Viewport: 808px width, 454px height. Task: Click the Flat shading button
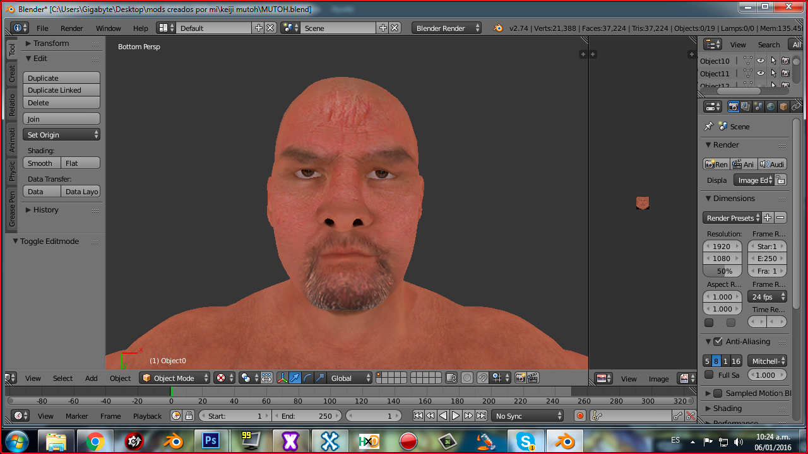(81, 163)
